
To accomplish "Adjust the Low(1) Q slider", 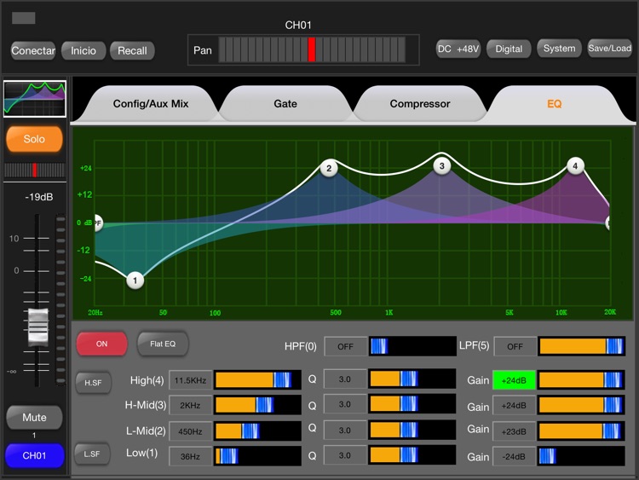I will click(412, 455).
